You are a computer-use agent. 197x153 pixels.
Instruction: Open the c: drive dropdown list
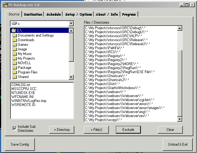coord(71,24)
